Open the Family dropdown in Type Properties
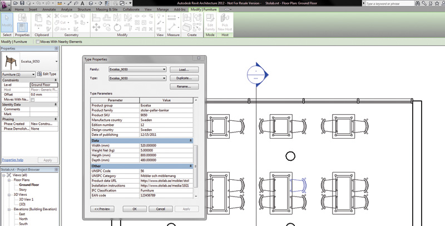 [164, 70]
